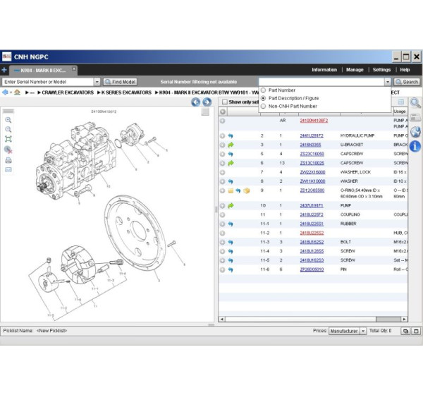Open the Settings menu
423x395 pixels.
tap(381, 70)
